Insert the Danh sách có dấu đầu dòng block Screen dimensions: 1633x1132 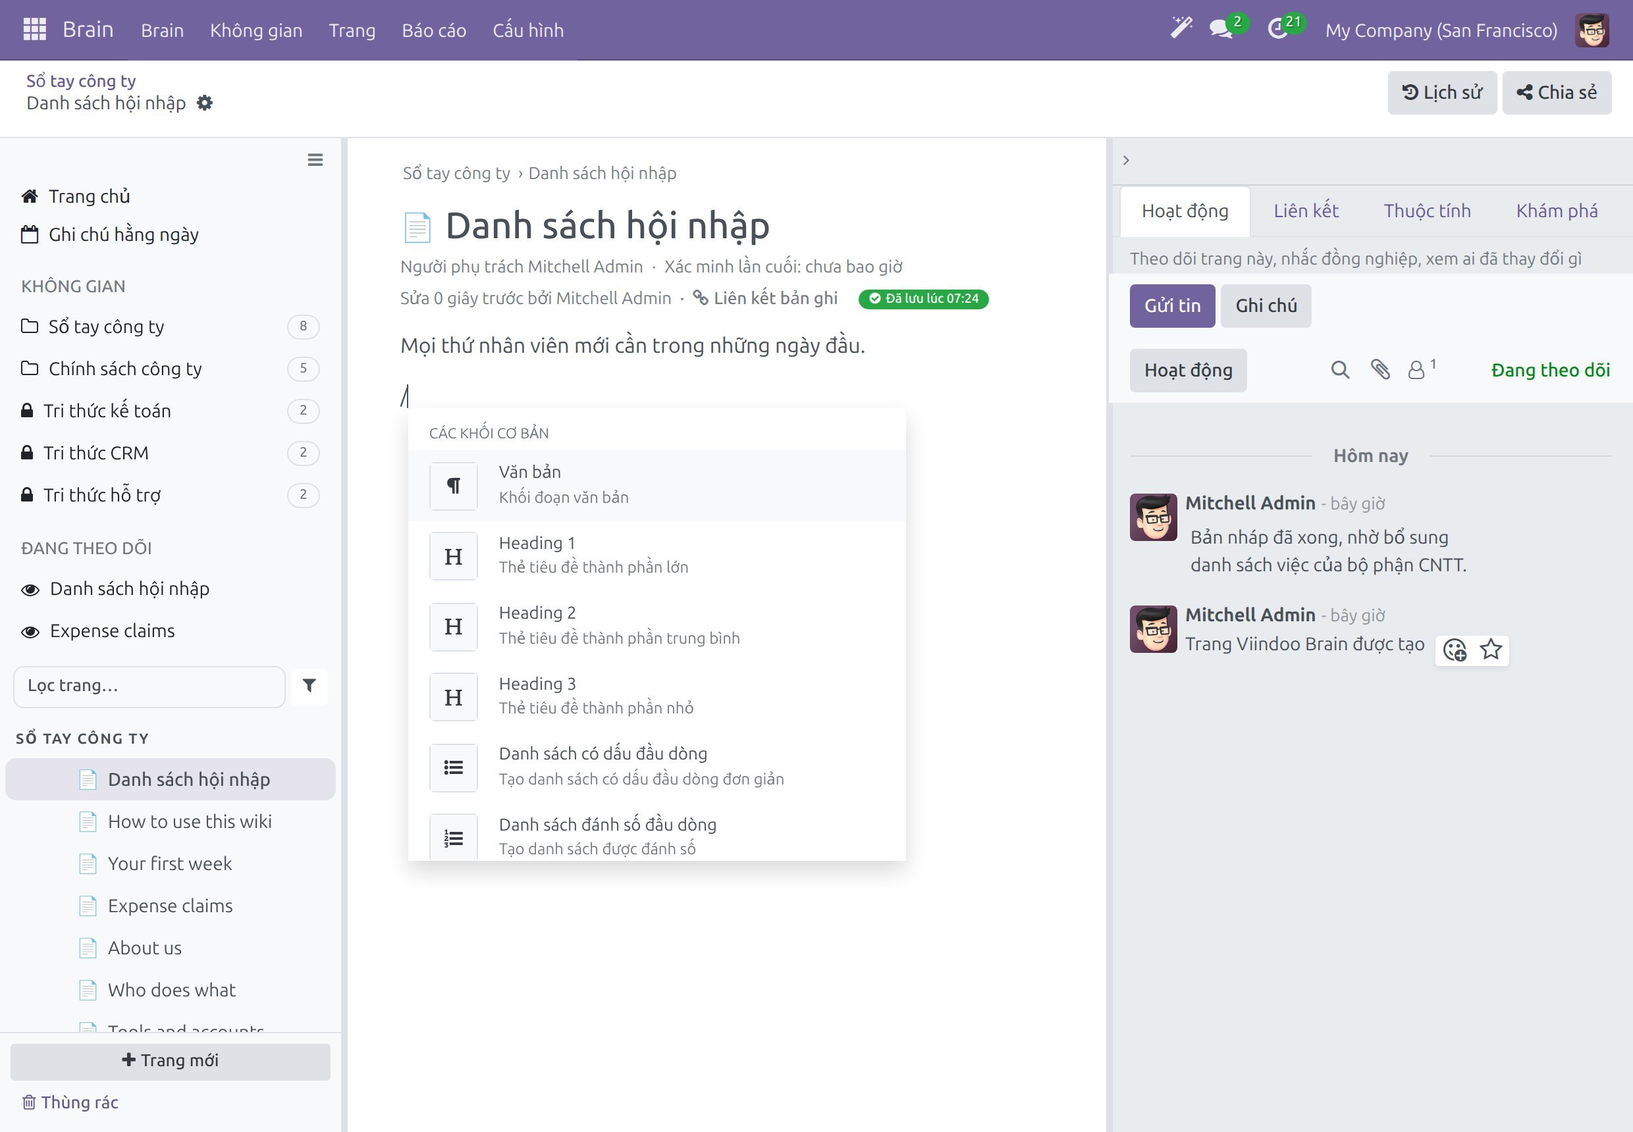click(x=656, y=767)
